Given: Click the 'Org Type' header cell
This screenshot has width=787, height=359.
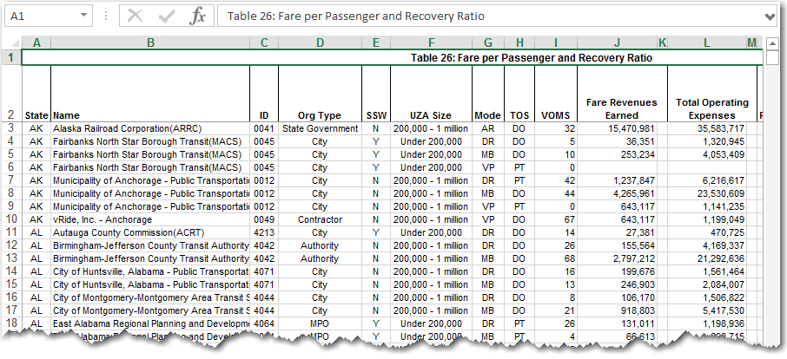Looking at the screenshot, I should pyautogui.click(x=321, y=93).
